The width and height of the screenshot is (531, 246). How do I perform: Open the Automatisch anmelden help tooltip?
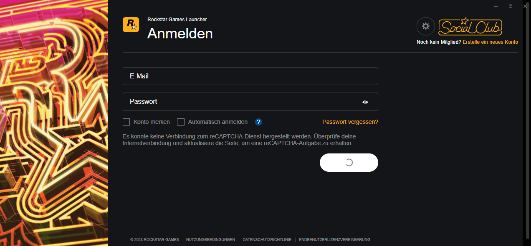[258, 122]
